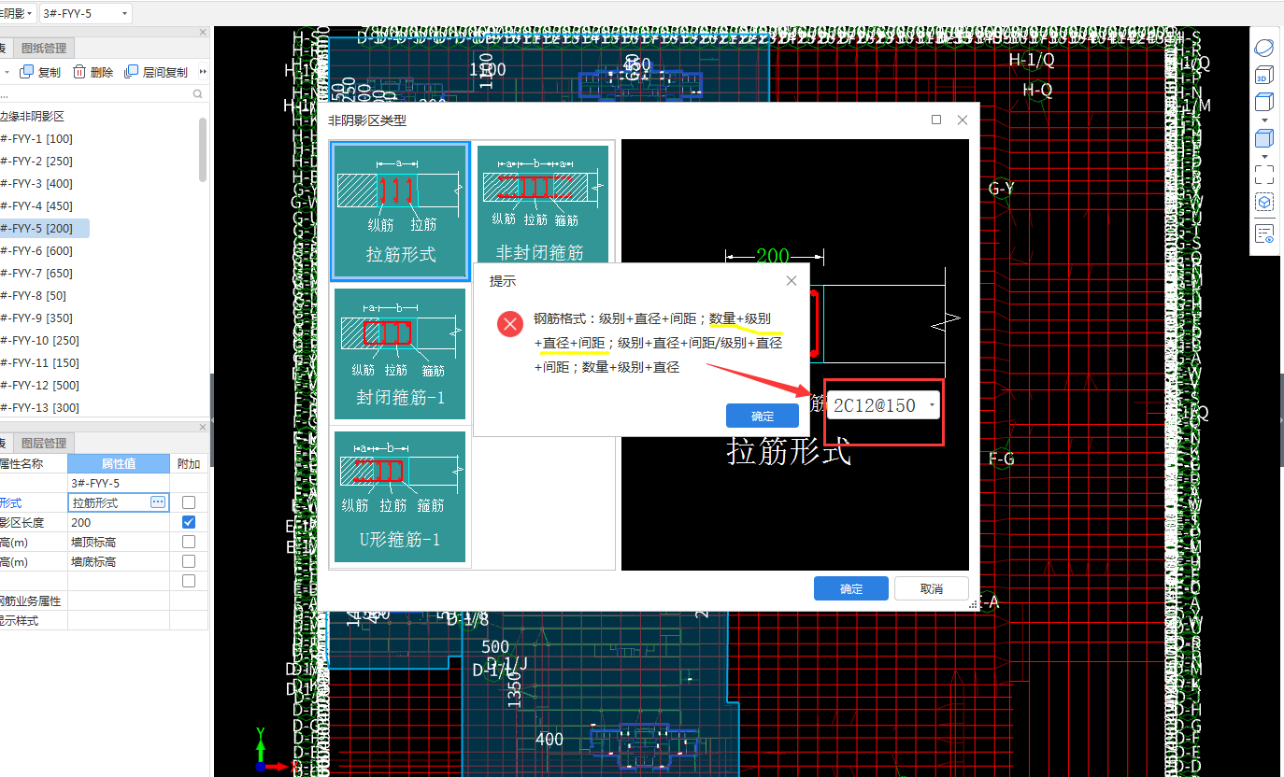
Task: Close the 提示 error dialog
Action: click(792, 280)
